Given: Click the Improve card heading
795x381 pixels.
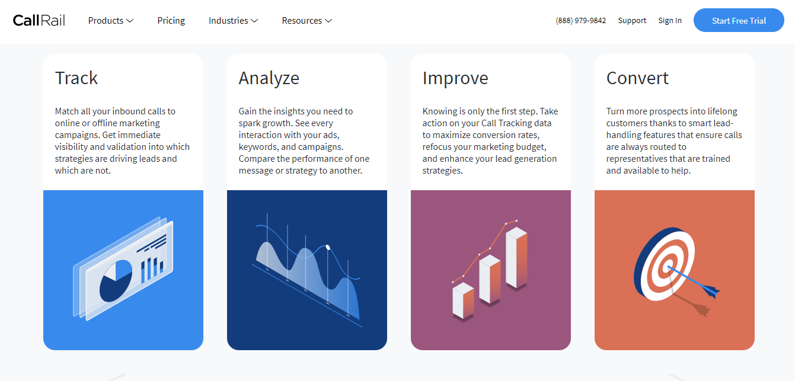Looking at the screenshot, I should point(455,78).
